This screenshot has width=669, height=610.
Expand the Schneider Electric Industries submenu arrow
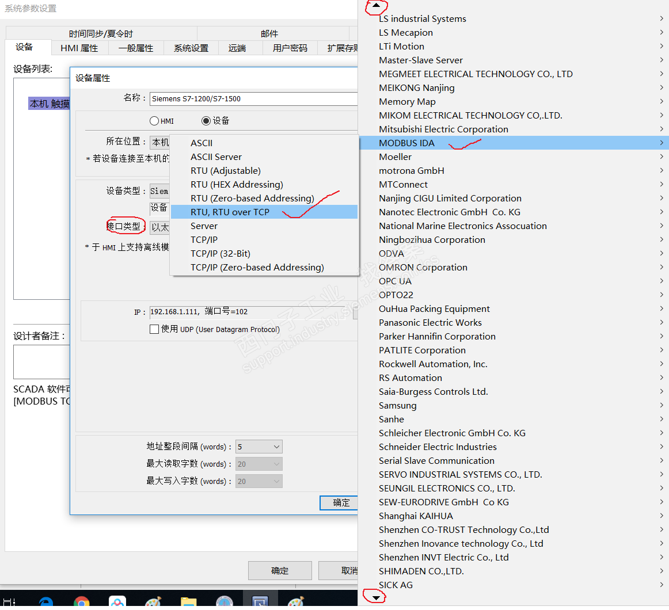[x=662, y=447]
